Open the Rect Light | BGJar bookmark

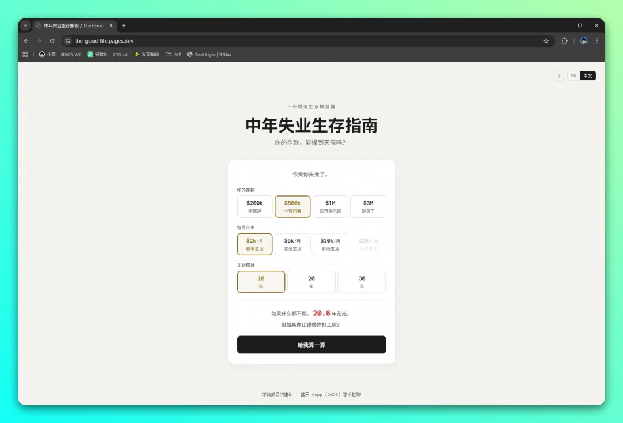pos(209,54)
